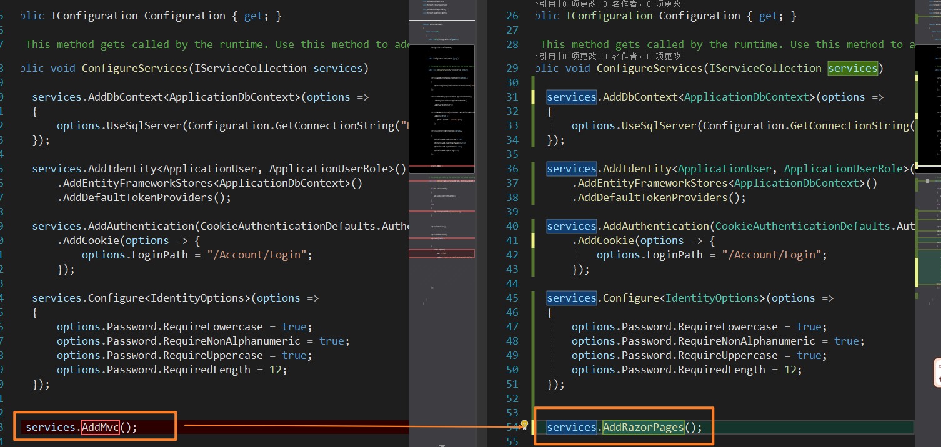Viewport: 941px width, 447px height.
Task: Click RequireLowercase in the right pane
Action: click(x=728, y=327)
